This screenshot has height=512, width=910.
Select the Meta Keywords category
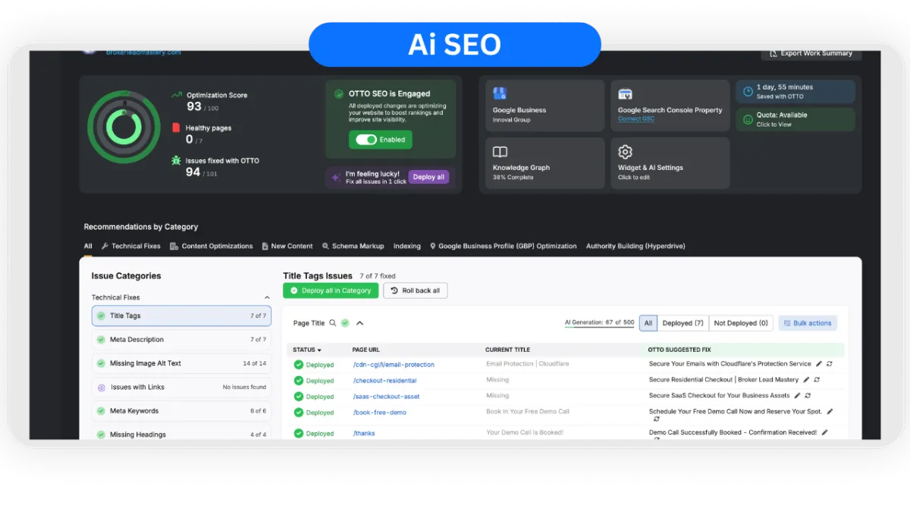point(181,410)
